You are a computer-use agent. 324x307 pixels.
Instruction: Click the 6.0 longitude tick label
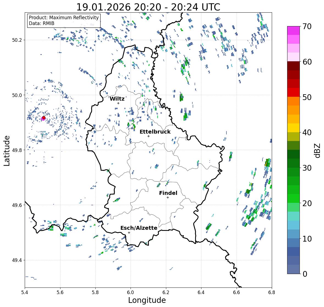(x=131, y=292)
